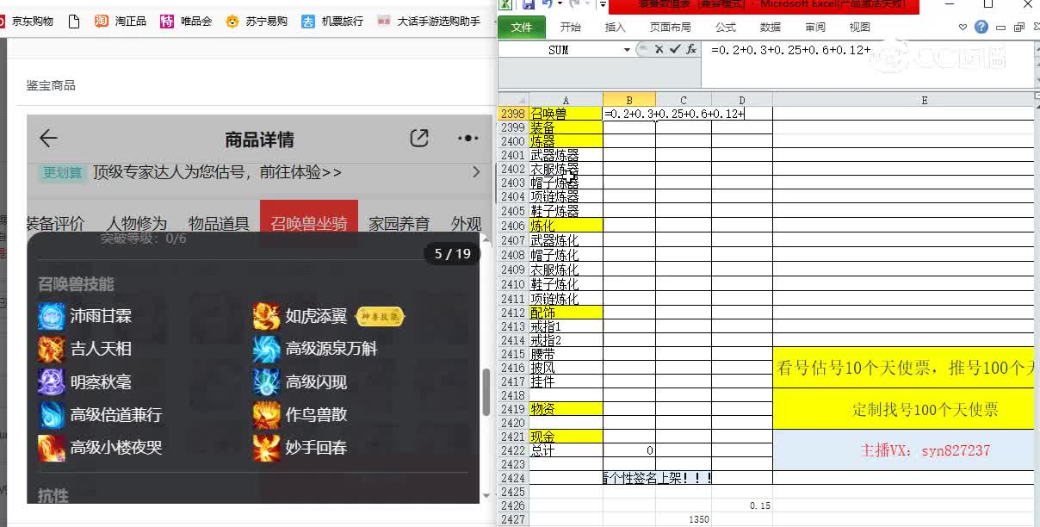Viewport: 1040px width, 527px height.
Task: Select the 物品道具 tab
Action: click(219, 224)
